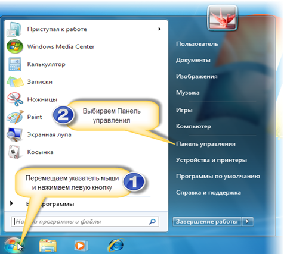284x254 pixels.
Task: Open Internet Explorer from the taskbar
Action: (116, 245)
